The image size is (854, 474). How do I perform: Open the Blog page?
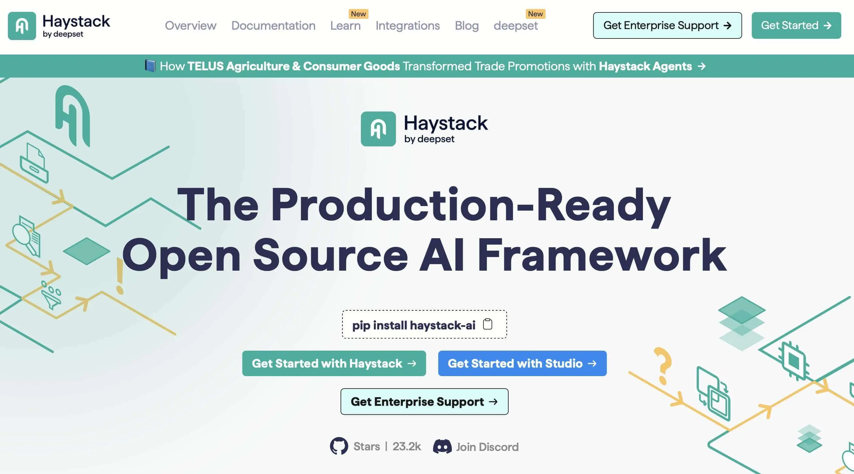point(466,26)
